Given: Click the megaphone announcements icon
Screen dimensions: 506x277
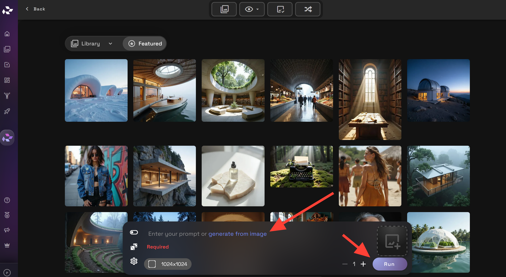Looking at the screenshot, I should 7,230.
